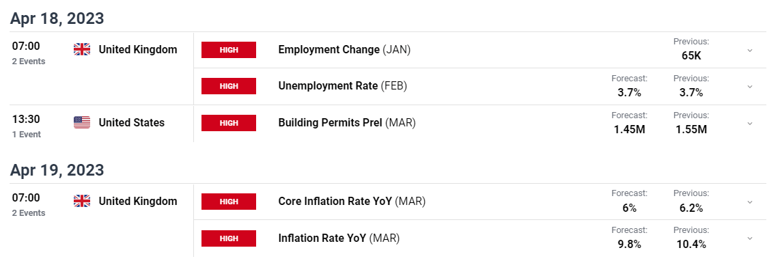Click the HIGH badge for Core Inflation Rate
This screenshot has height=261, width=767.
click(229, 202)
